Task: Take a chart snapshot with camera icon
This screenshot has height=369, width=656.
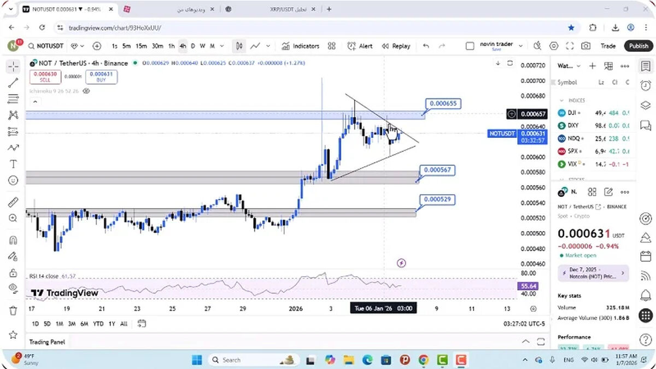Action: point(586,46)
